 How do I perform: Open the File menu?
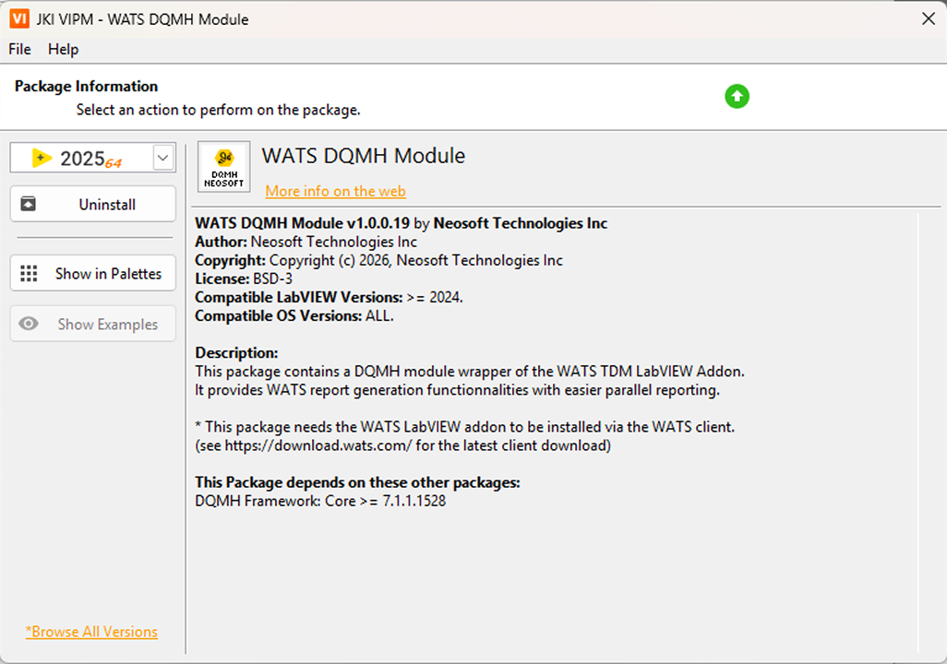pyautogui.click(x=18, y=49)
